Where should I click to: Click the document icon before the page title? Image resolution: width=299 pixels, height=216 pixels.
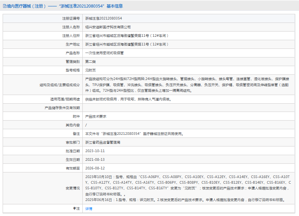pyautogui.click(x=5, y=6)
